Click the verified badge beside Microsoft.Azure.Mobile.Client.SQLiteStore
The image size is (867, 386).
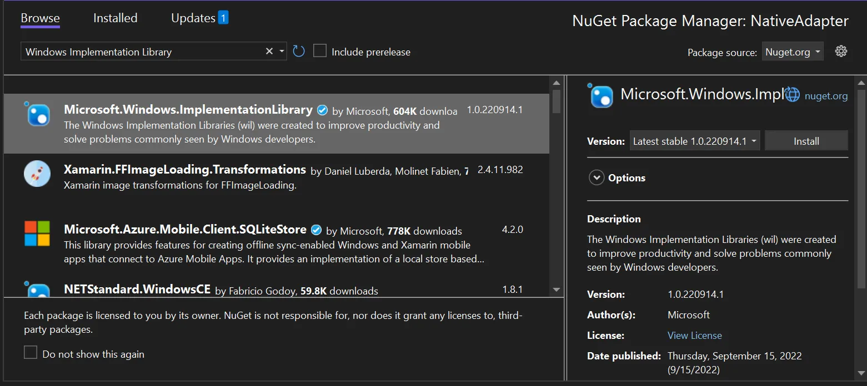pos(315,229)
